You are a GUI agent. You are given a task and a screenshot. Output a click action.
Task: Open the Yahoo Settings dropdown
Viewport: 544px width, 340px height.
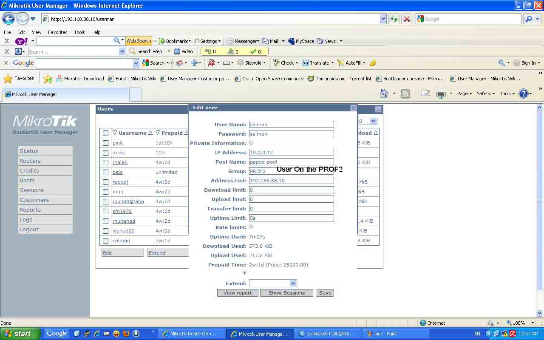point(208,41)
